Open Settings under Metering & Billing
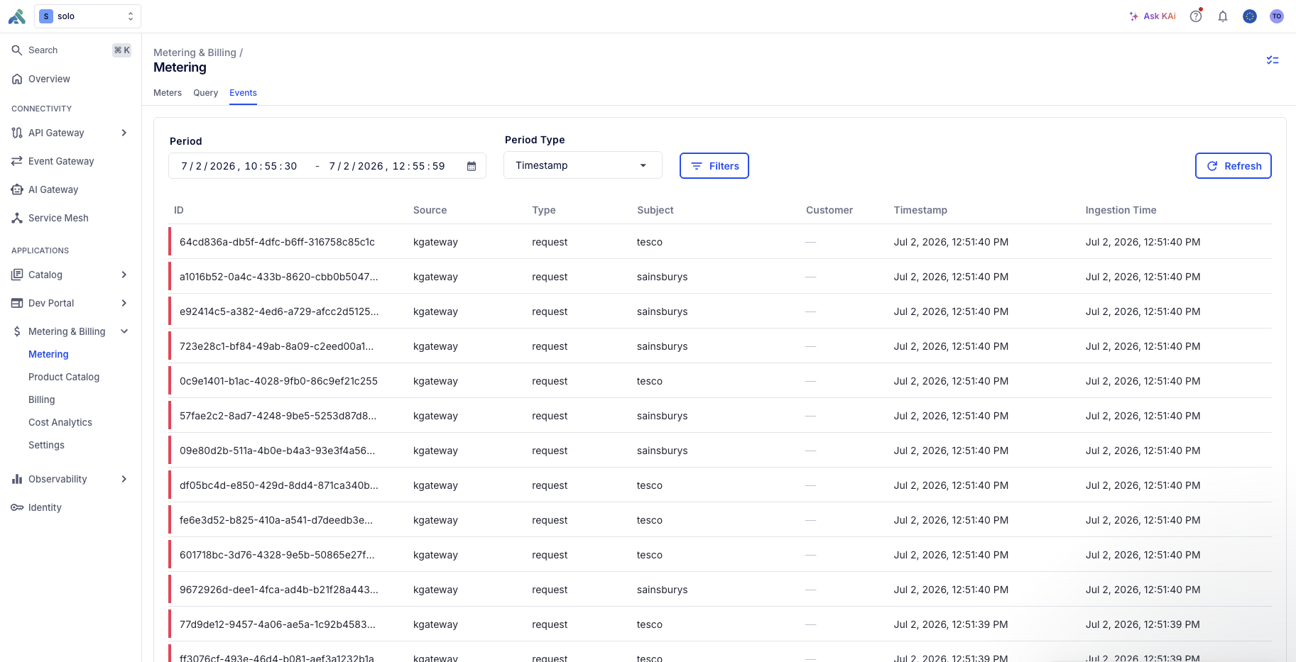This screenshot has height=662, width=1296. click(x=46, y=445)
